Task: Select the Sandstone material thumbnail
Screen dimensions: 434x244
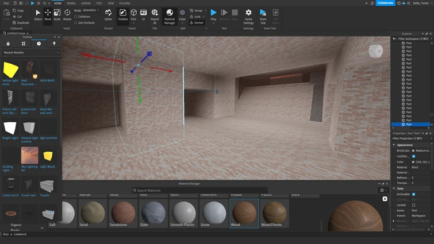Action: click(123, 211)
